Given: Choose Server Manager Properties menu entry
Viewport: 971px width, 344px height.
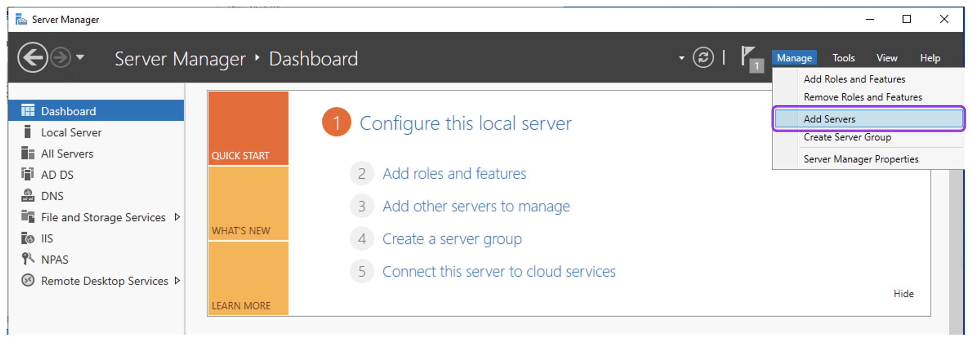Looking at the screenshot, I should [x=868, y=159].
